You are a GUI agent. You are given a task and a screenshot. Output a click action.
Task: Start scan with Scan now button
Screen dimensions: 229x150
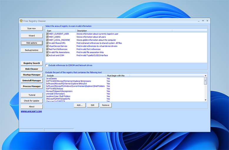31,28
